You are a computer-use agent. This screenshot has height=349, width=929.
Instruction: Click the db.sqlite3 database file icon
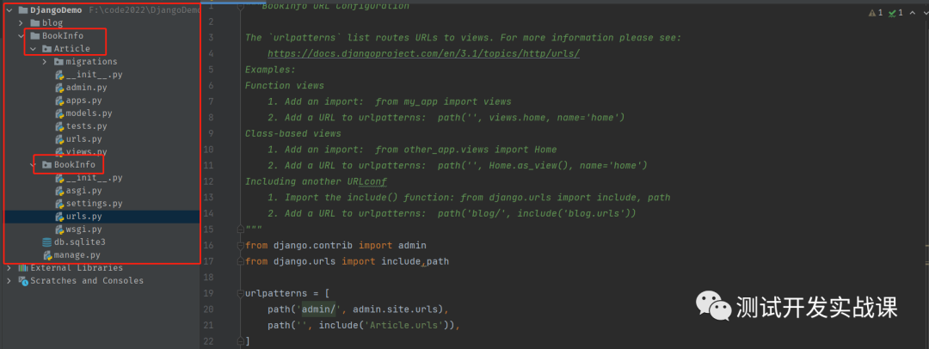(47, 242)
